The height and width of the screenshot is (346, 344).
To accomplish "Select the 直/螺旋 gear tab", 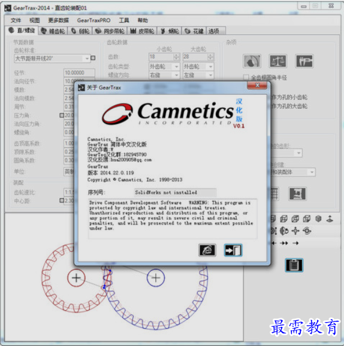I will pyautogui.click(x=22, y=31).
